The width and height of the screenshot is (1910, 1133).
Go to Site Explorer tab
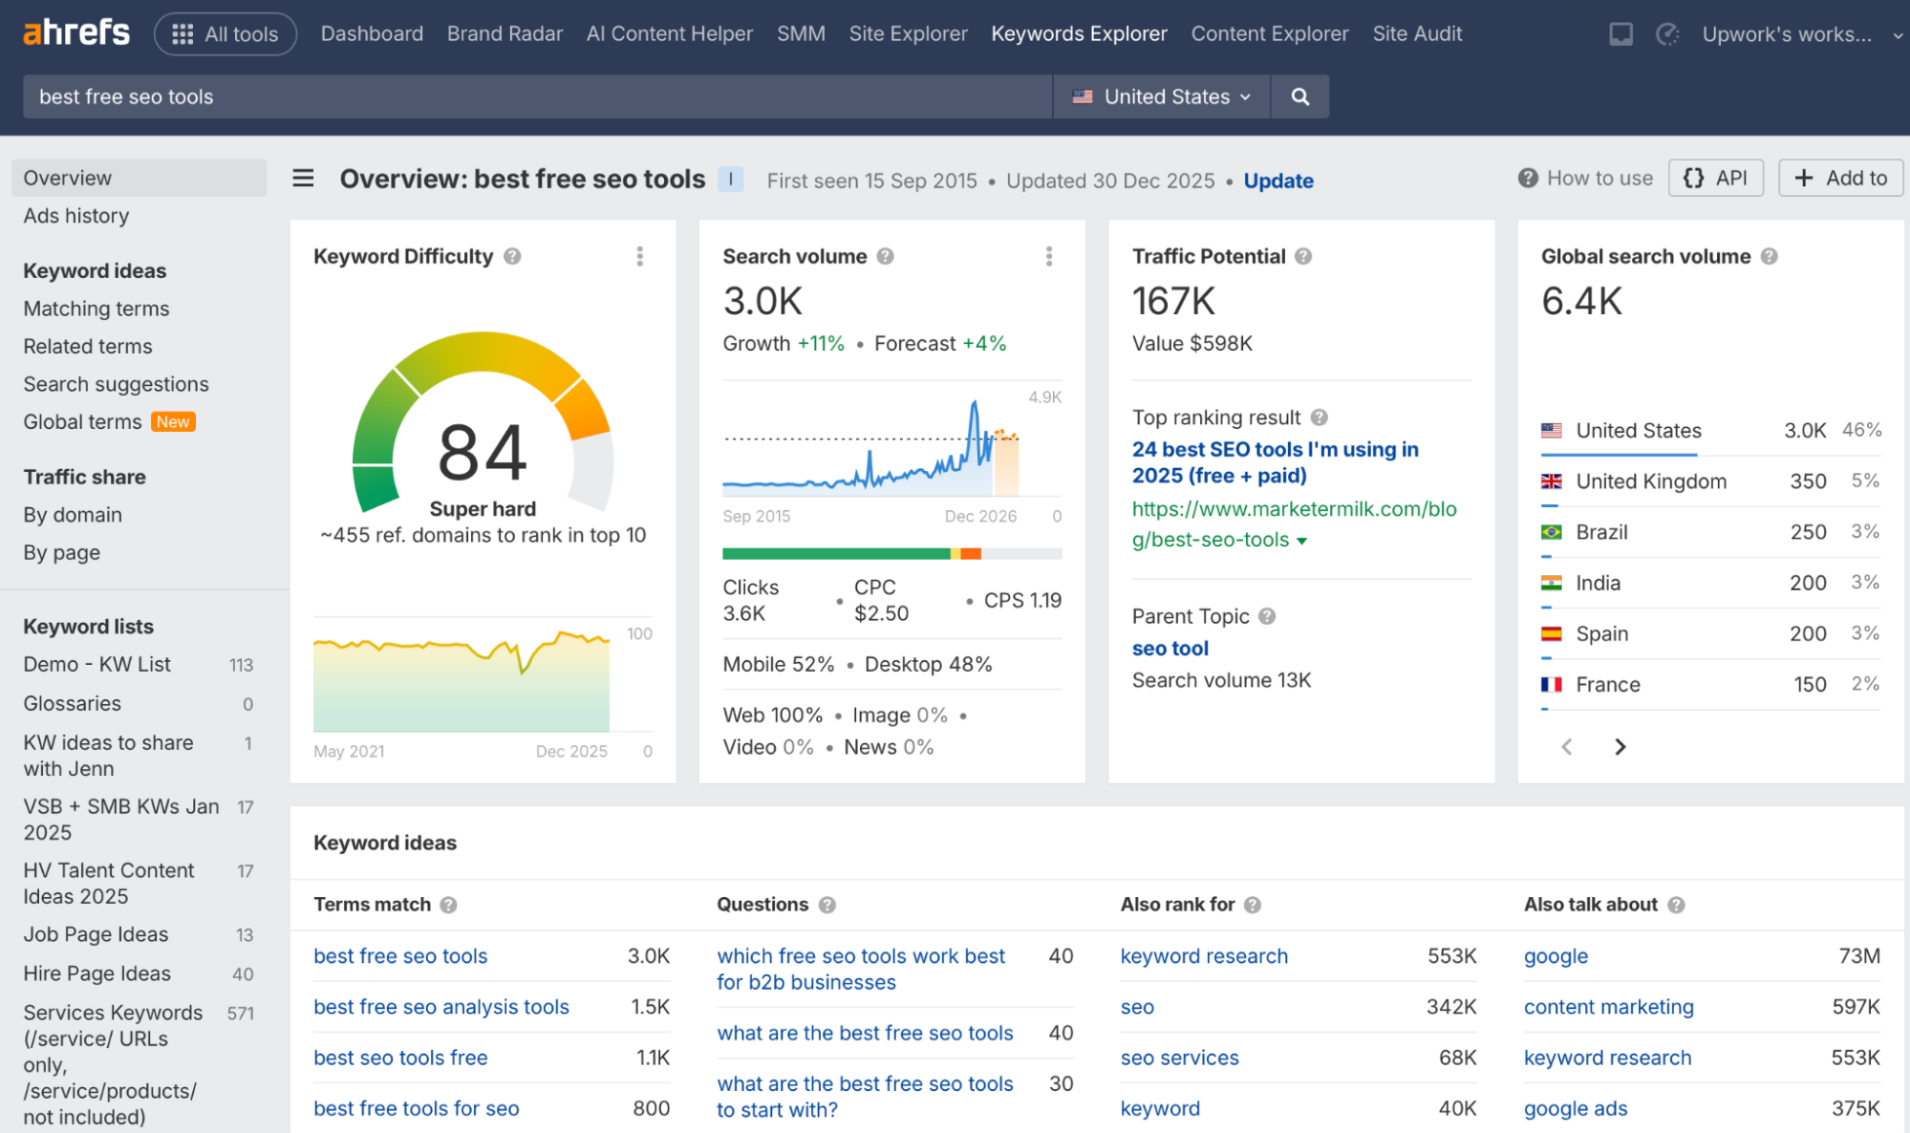tap(908, 33)
